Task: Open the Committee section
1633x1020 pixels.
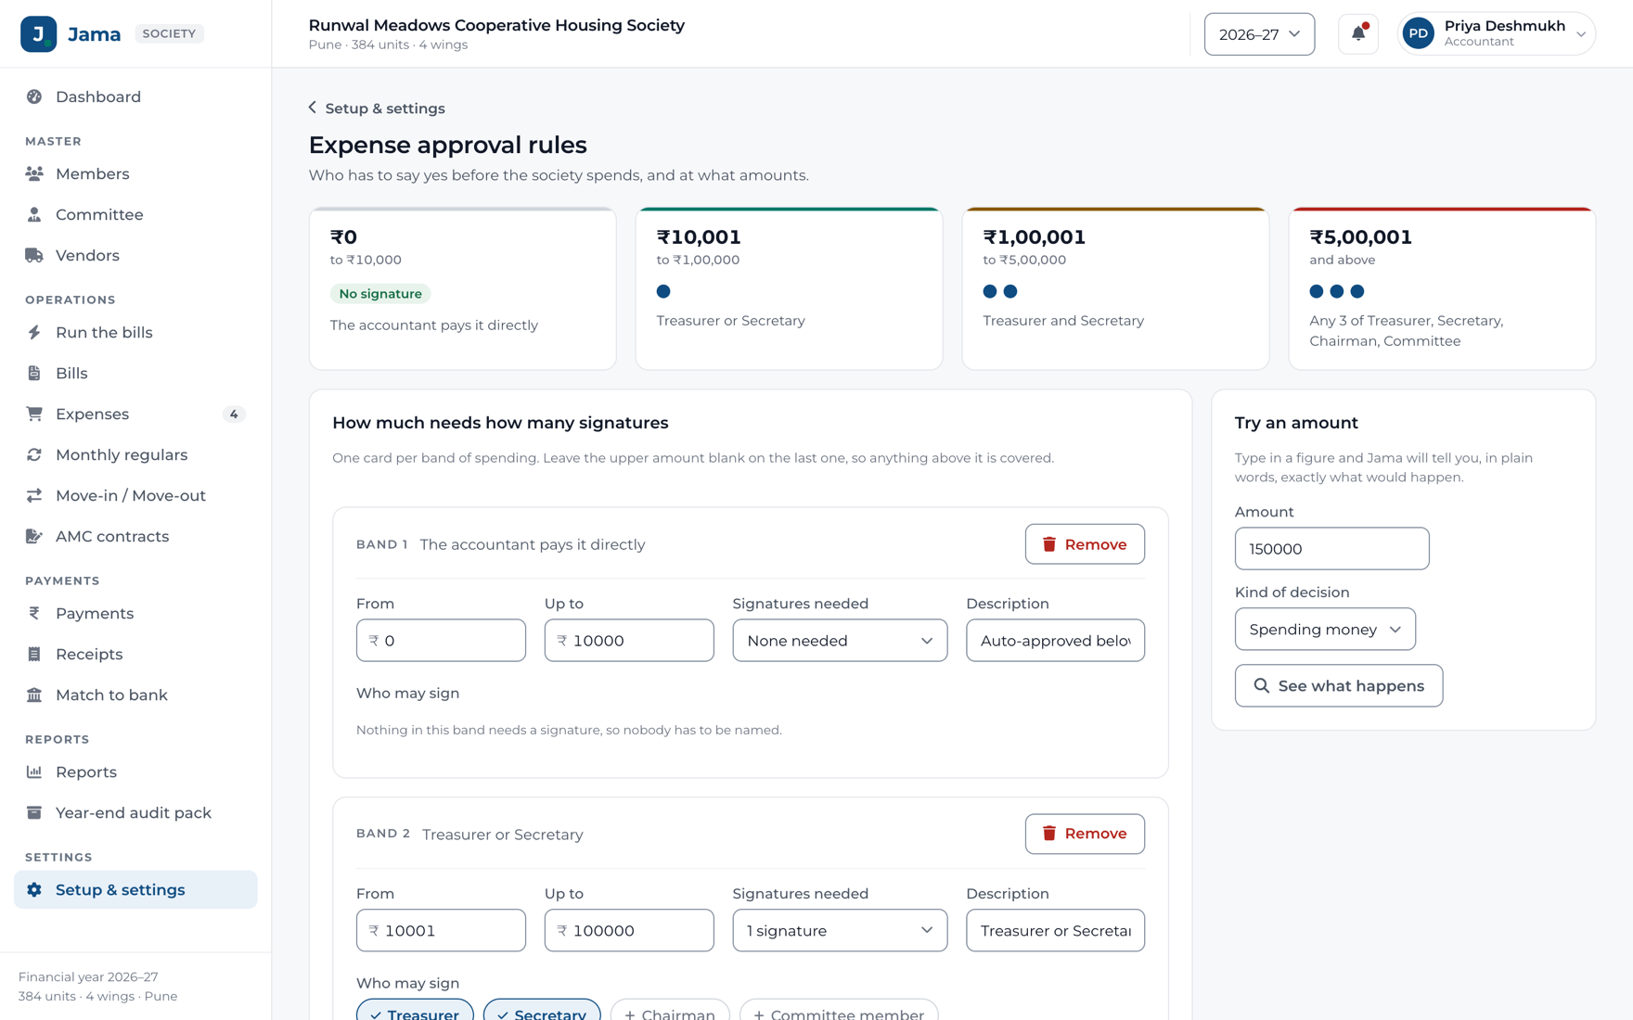Action: point(135,214)
